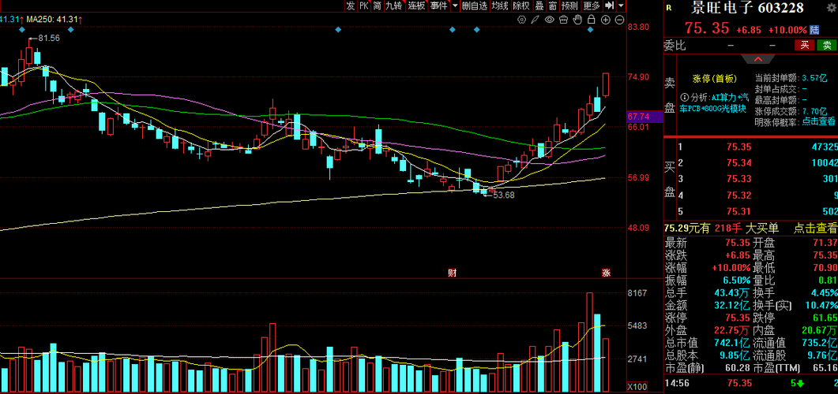Click the 发 toolbar button
This screenshot has width=838, height=394.
[x=350, y=6]
